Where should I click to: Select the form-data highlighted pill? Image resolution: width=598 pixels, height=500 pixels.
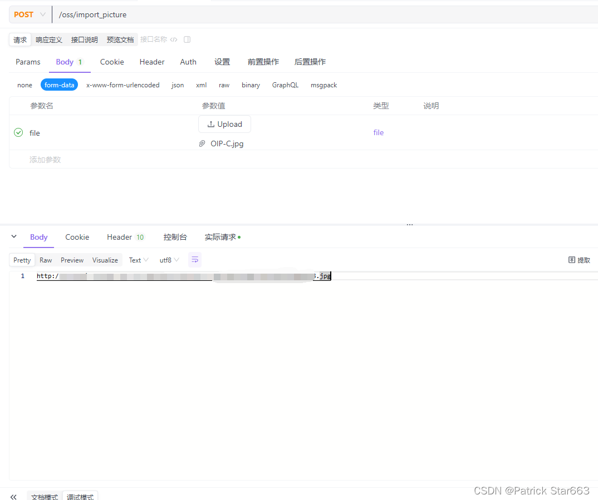click(x=59, y=85)
